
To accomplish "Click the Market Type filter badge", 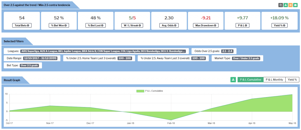I will (x=246, y=58).
